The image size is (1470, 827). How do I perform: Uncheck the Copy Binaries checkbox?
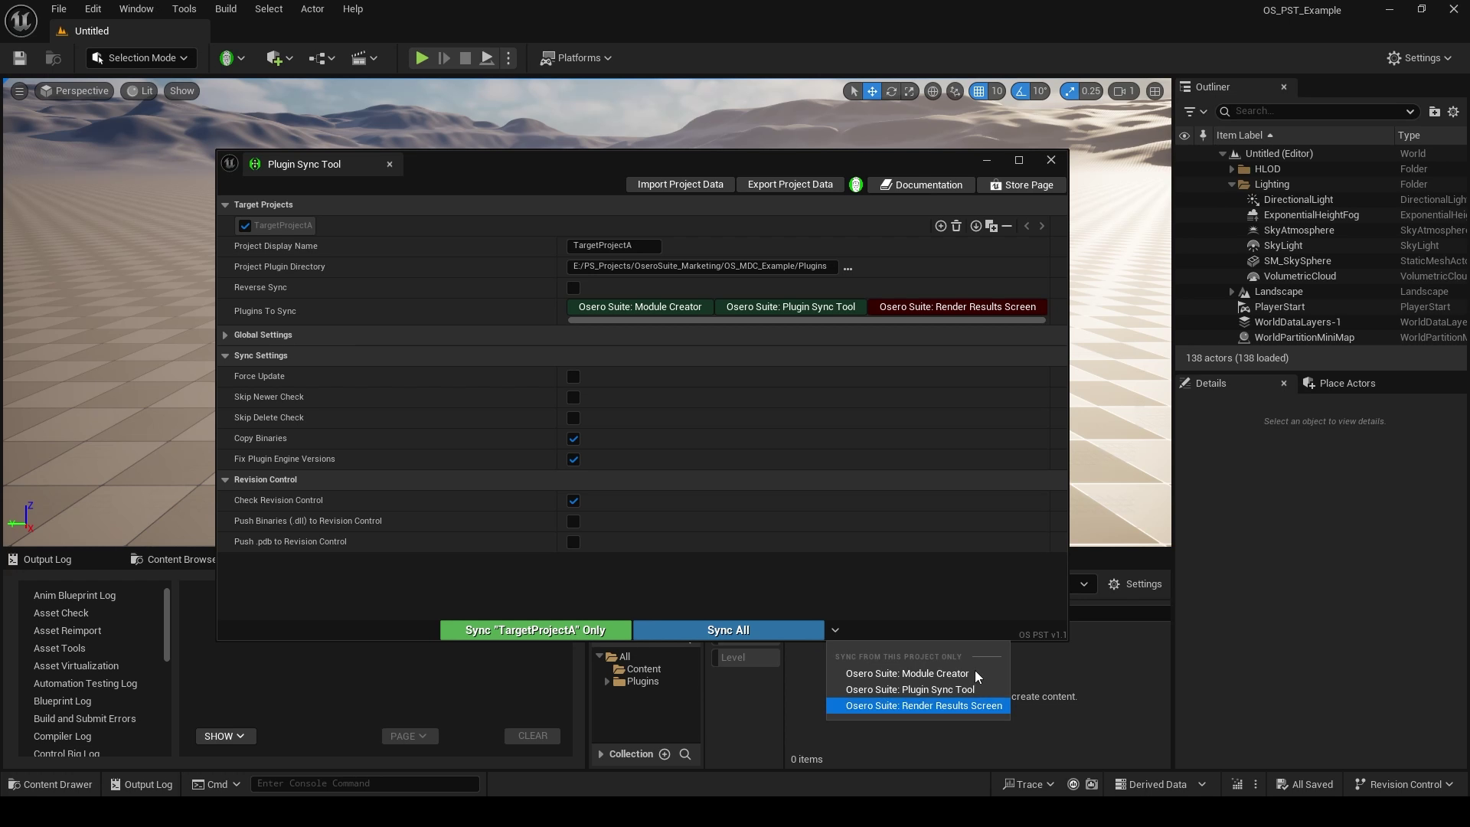click(x=573, y=439)
